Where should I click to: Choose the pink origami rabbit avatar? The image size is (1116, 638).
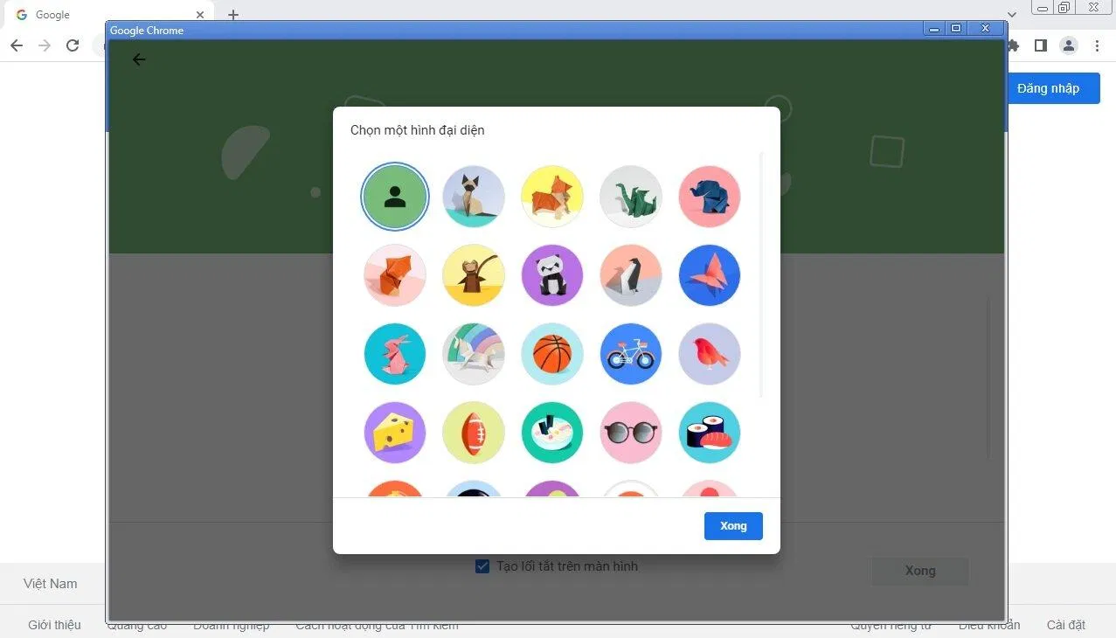395,354
